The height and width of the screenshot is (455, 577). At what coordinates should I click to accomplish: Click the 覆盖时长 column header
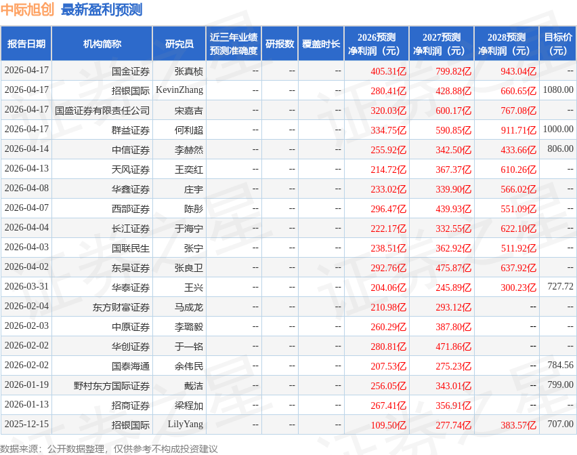[321, 43]
